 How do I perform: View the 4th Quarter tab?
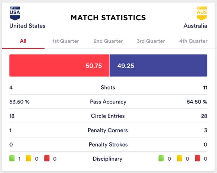coord(193,41)
